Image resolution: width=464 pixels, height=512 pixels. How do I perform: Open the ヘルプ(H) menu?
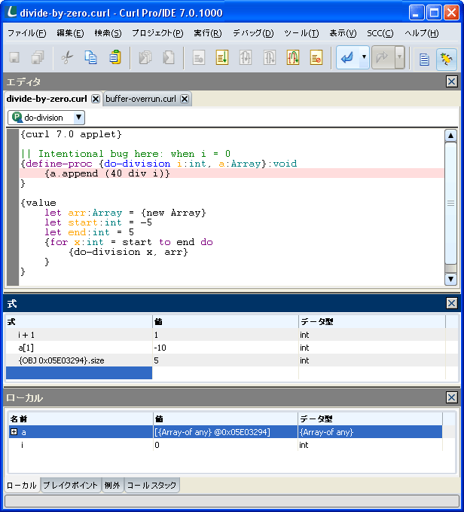422,33
